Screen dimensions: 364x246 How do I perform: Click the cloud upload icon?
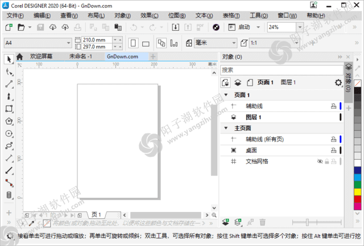pos(65,27)
